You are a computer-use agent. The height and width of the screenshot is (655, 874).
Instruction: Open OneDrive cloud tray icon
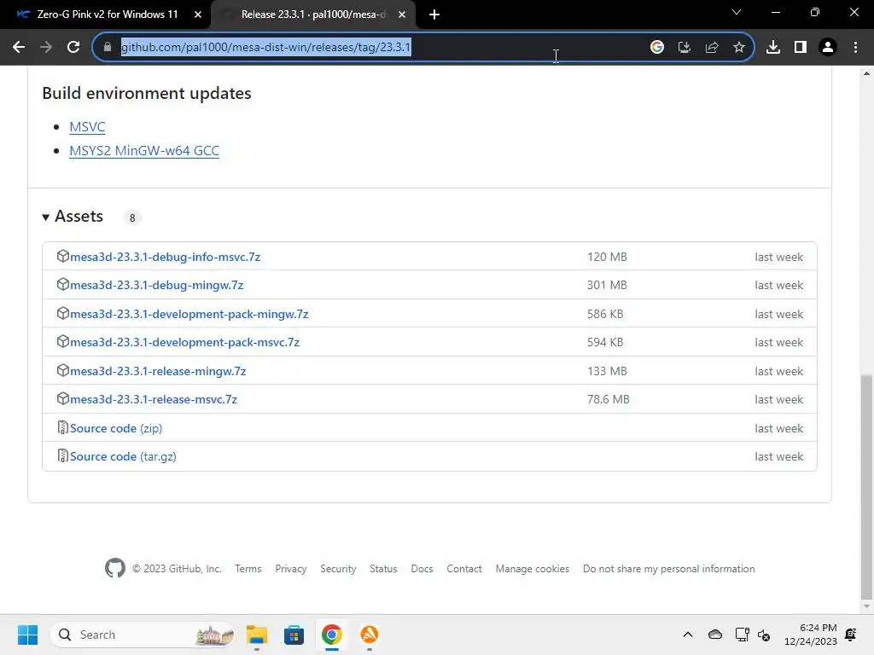(715, 635)
